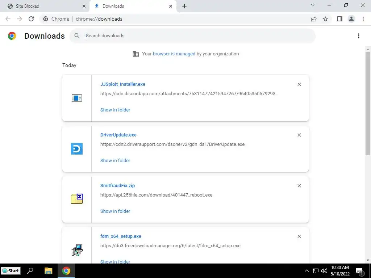Switch to the Site Blocked tab
This screenshot has width=371, height=278.
45,6
